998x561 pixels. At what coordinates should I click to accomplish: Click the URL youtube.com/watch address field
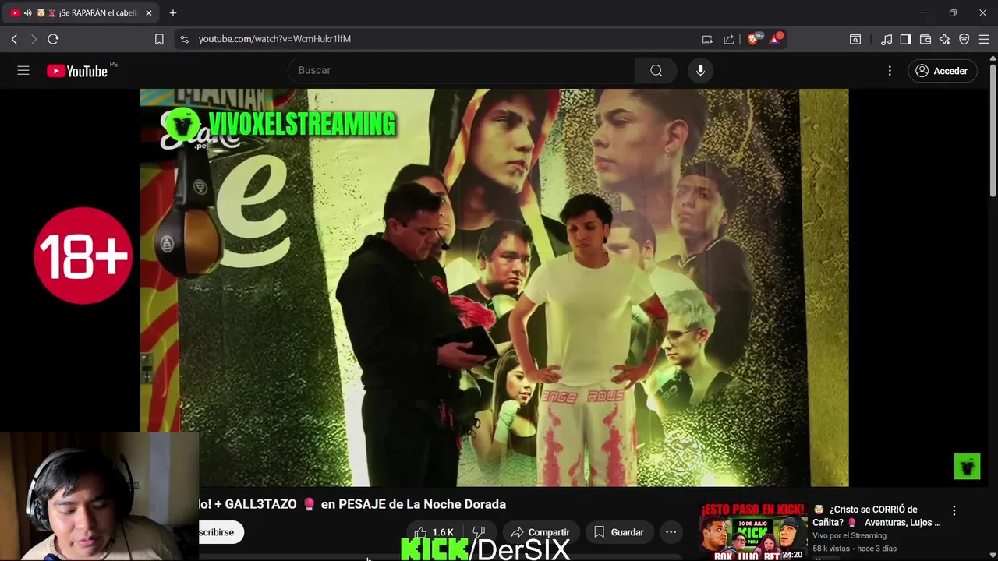coord(274,39)
